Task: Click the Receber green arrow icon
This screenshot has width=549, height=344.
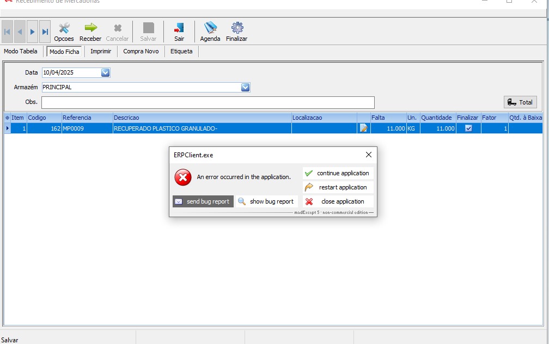Action: click(x=90, y=28)
